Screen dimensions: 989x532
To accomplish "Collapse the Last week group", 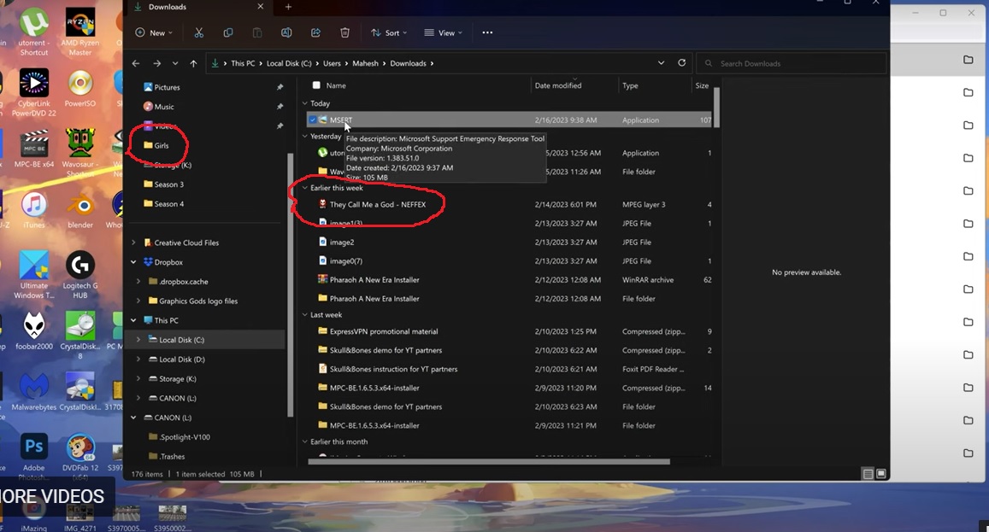I will (305, 314).
